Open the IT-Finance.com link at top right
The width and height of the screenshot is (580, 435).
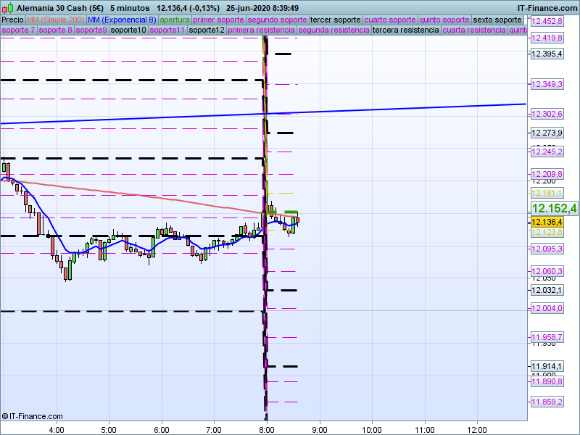(x=547, y=8)
